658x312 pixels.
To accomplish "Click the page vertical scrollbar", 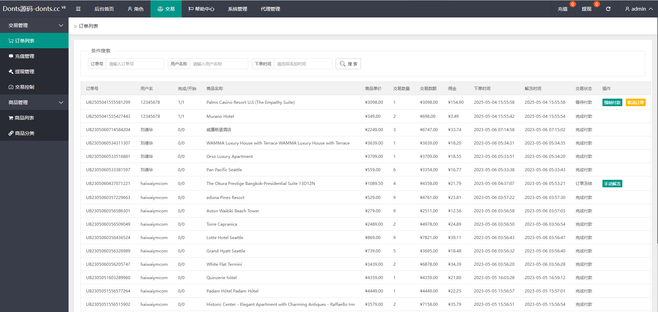I will point(657,130).
